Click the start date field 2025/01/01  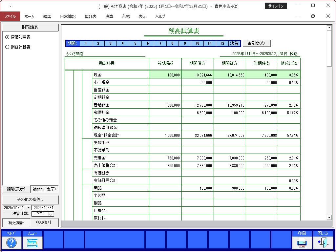[x=14, y=208]
